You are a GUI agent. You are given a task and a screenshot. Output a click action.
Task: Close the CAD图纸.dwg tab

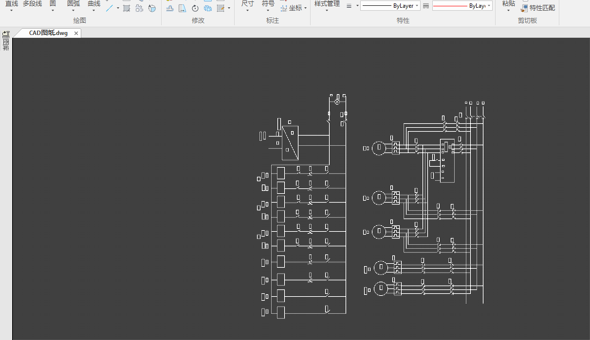76,33
